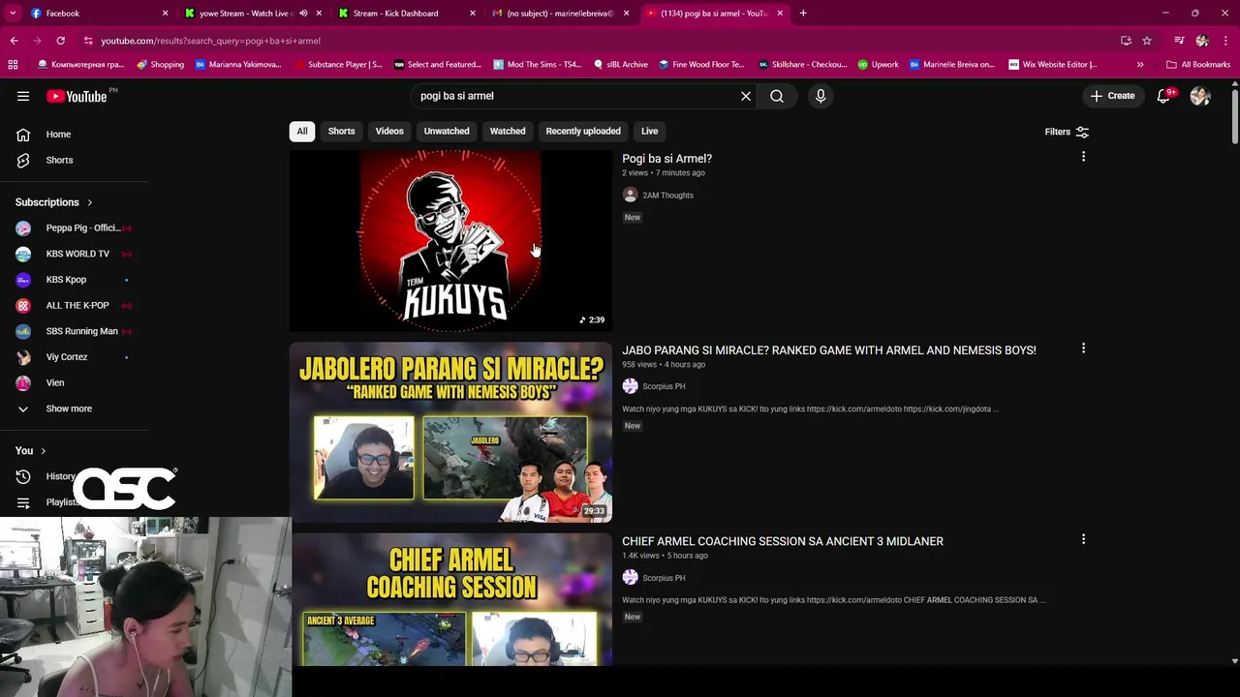1240x697 pixels.
Task: Expand the Subscriptions section header
Action: point(54,202)
